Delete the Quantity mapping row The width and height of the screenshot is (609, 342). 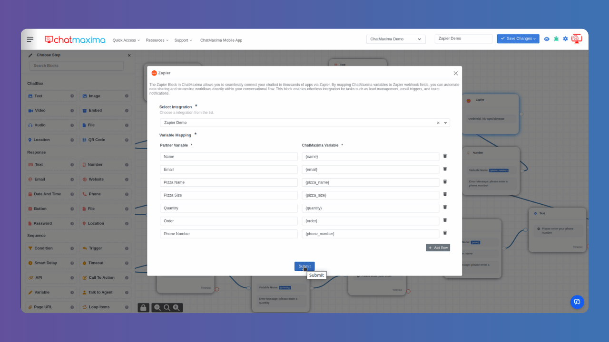(x=445, y=207)
